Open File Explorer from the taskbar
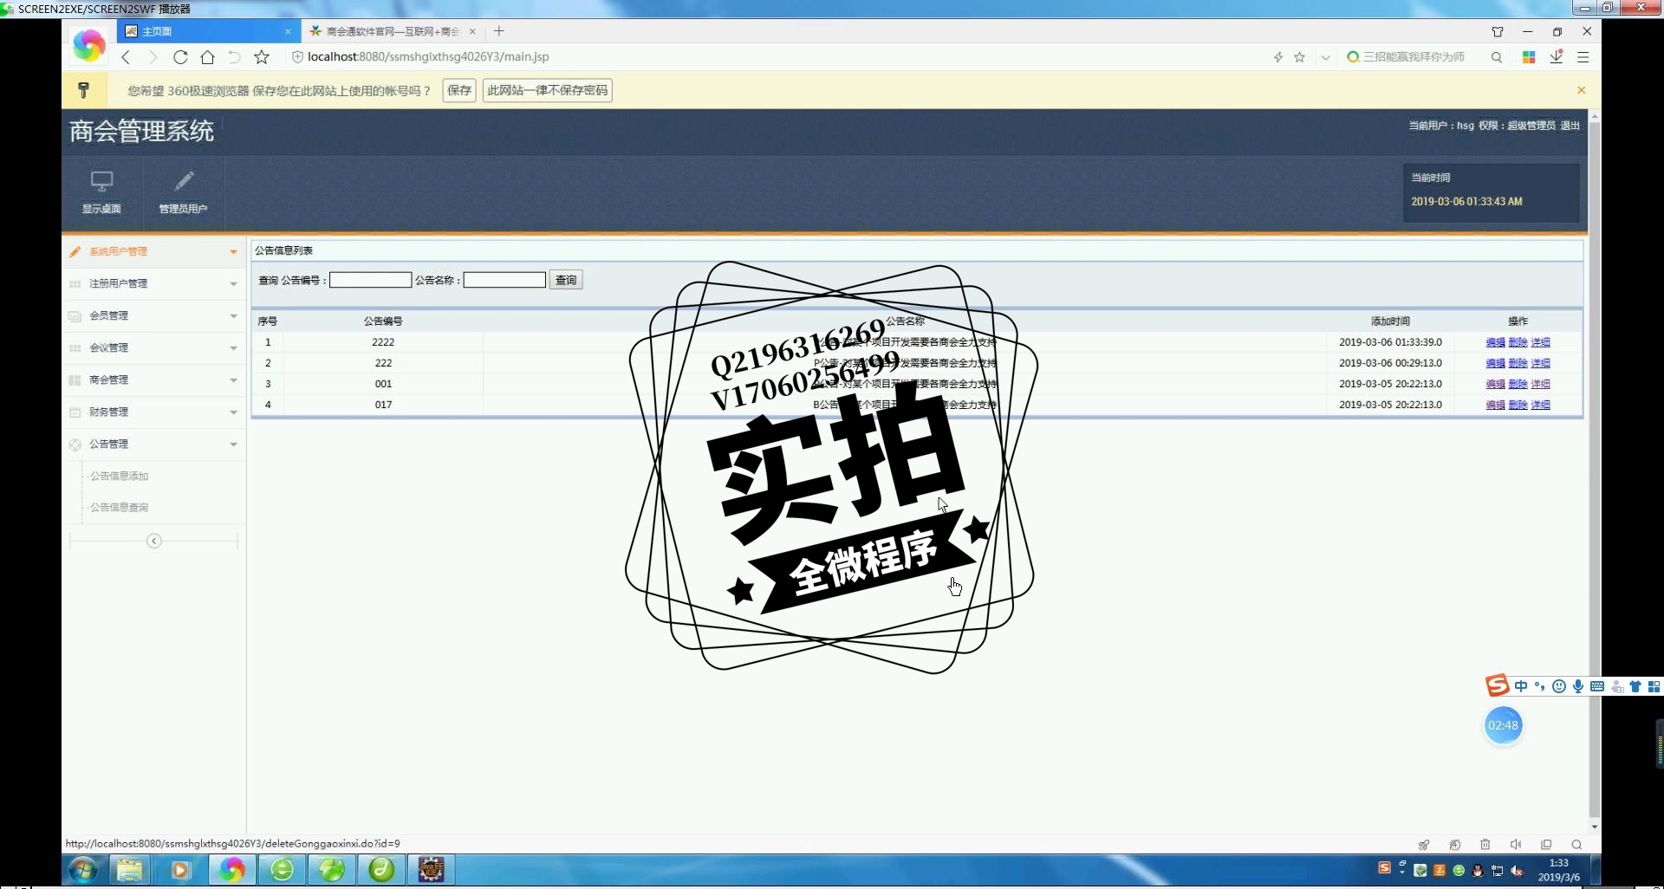Screen dimensions: 1664x889 pyautogui.click(x=130, y=869)
